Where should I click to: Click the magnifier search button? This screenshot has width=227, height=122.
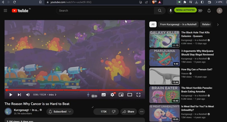pyautogui.click(x=160, y=11)
